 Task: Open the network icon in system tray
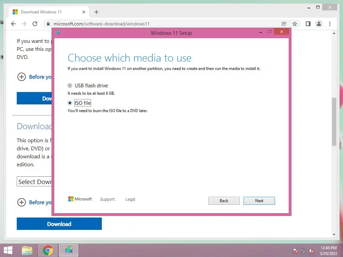(303, 251)
